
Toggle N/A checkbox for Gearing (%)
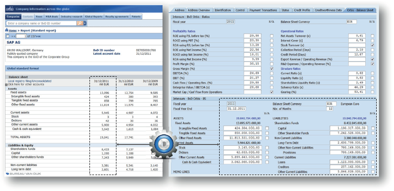pyautogui.click(x=373, y=92)
